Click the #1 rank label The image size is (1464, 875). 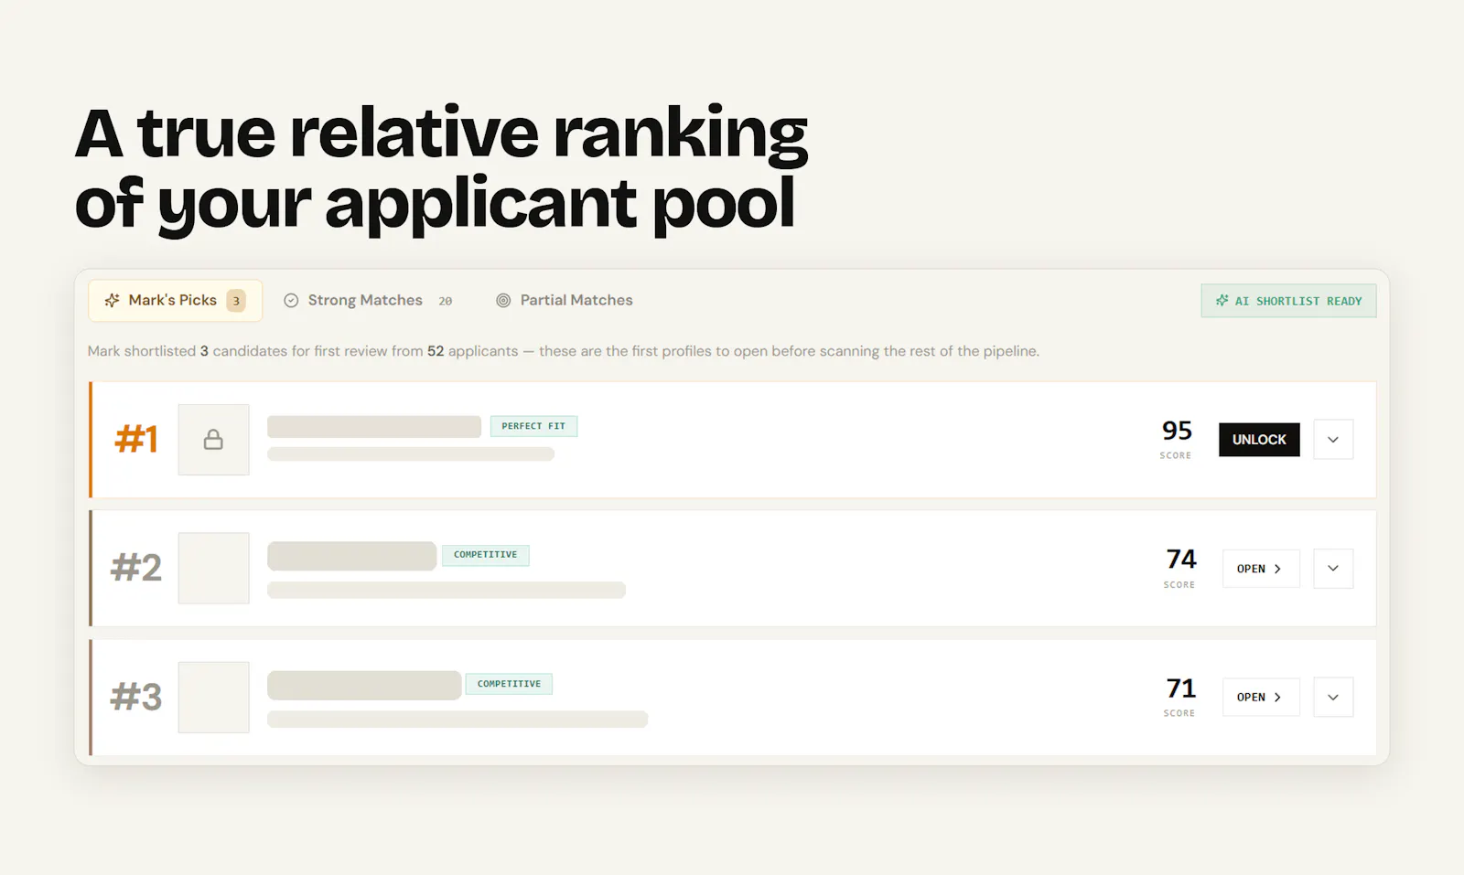(x=136, y=440)
